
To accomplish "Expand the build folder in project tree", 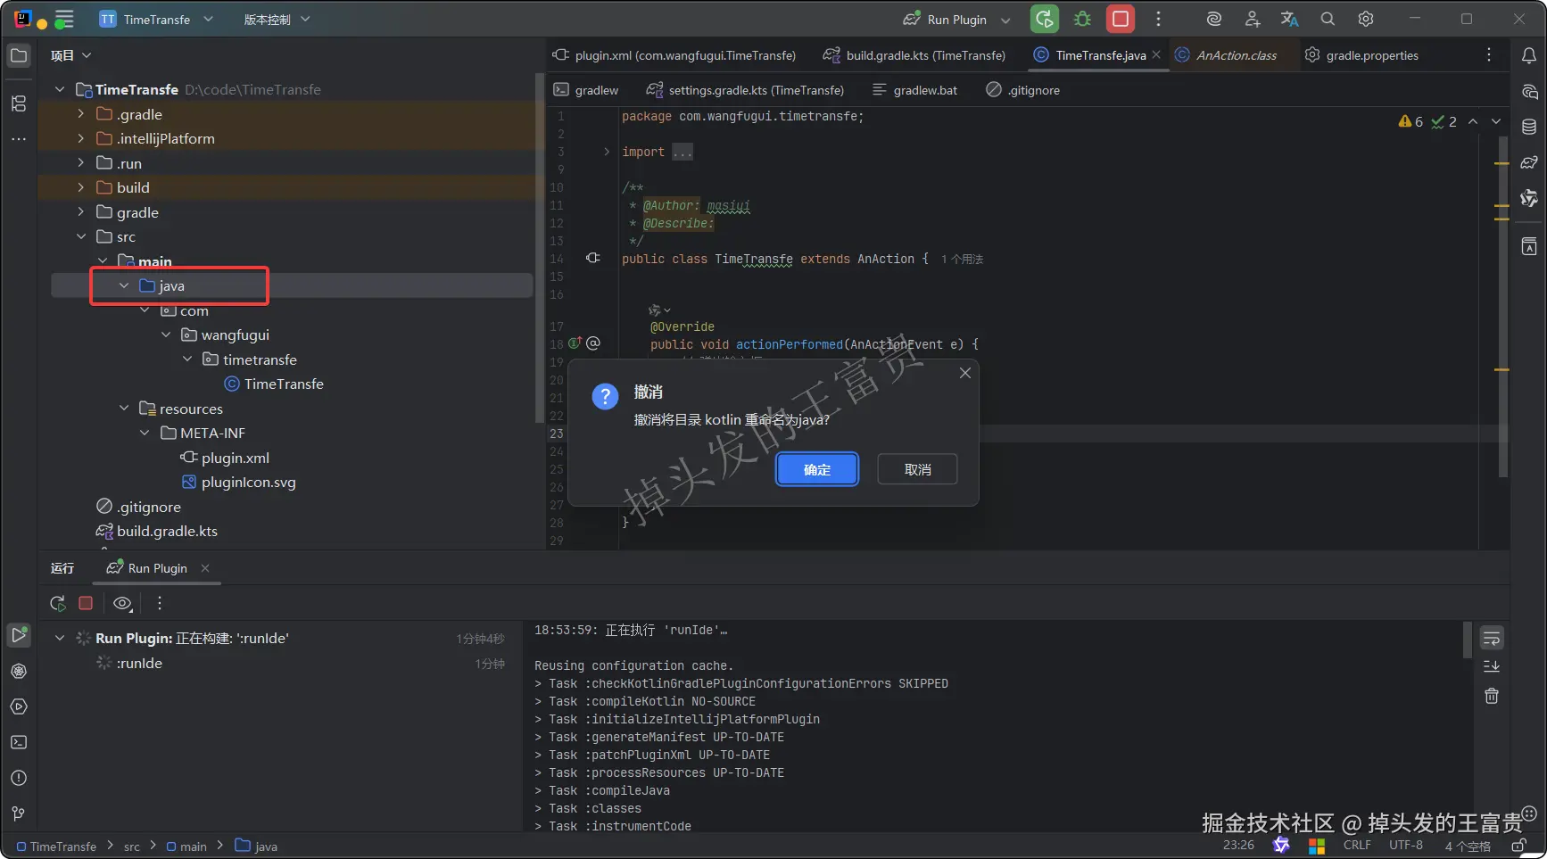I will click(81, 187).
